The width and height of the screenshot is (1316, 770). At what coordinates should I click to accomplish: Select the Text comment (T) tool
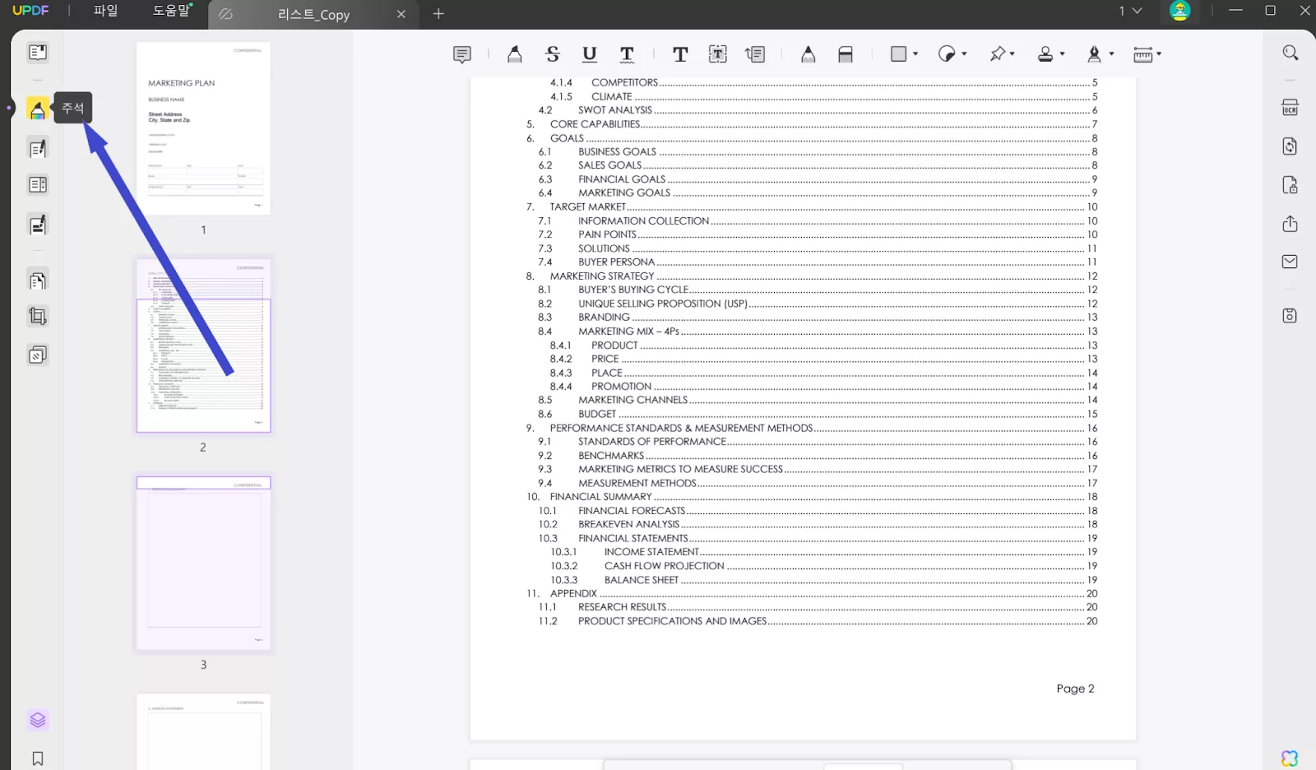pyautogui.click(x=680, y=54)
